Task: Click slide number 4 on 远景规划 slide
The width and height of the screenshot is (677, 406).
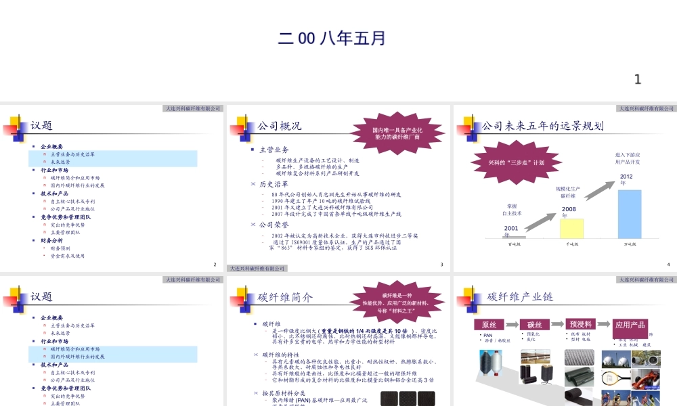Action: (668, 265)
